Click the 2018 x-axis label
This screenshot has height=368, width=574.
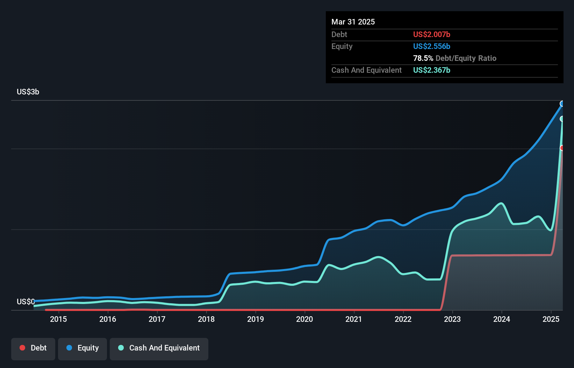point(206,319)
